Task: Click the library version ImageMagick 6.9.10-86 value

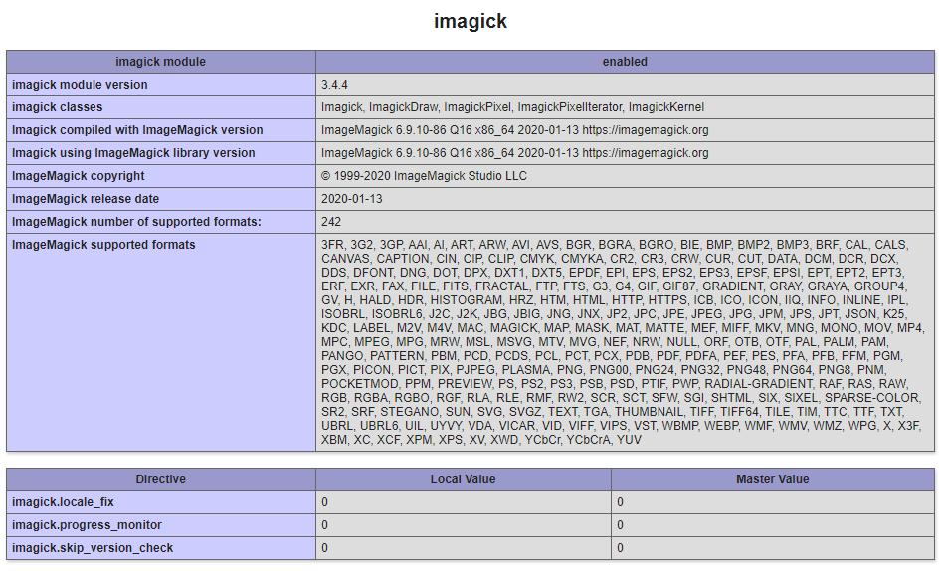Action: point(515,152)
